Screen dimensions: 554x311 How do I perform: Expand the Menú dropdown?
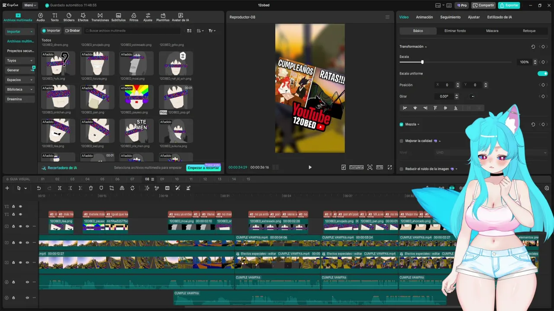(x=30, y=5)
